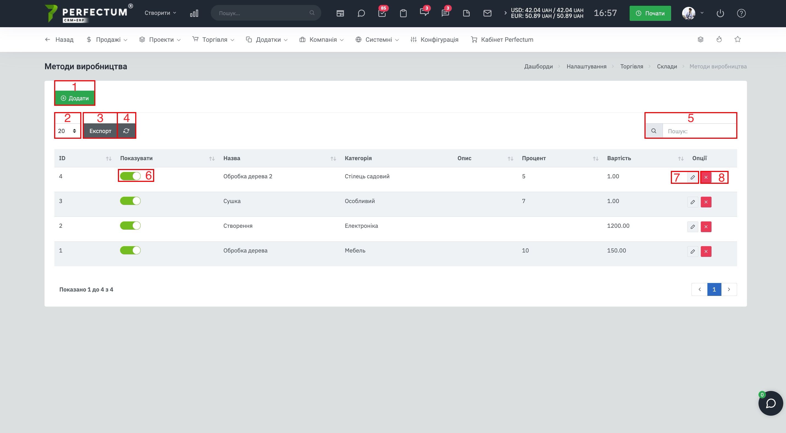Delete the Створення production method

[706, 227]
